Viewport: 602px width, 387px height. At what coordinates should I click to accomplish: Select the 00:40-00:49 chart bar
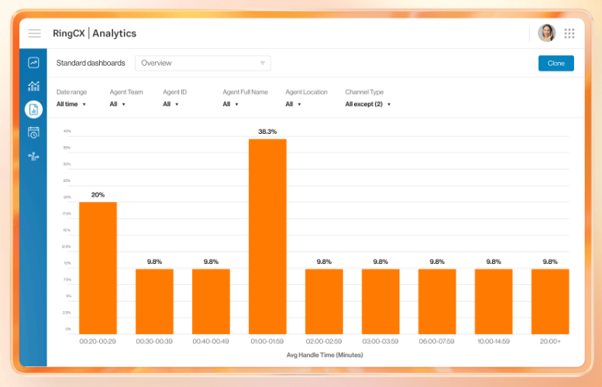pos(211,301)
